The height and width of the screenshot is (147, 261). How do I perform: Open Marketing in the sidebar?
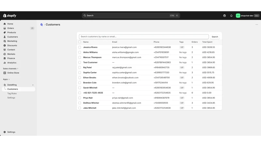pyautogui.click(x=12, y=41)
